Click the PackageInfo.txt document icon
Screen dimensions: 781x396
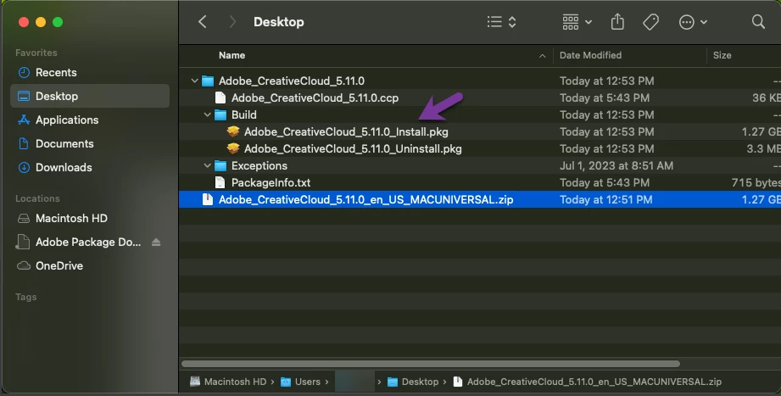(x=220, y=182)
